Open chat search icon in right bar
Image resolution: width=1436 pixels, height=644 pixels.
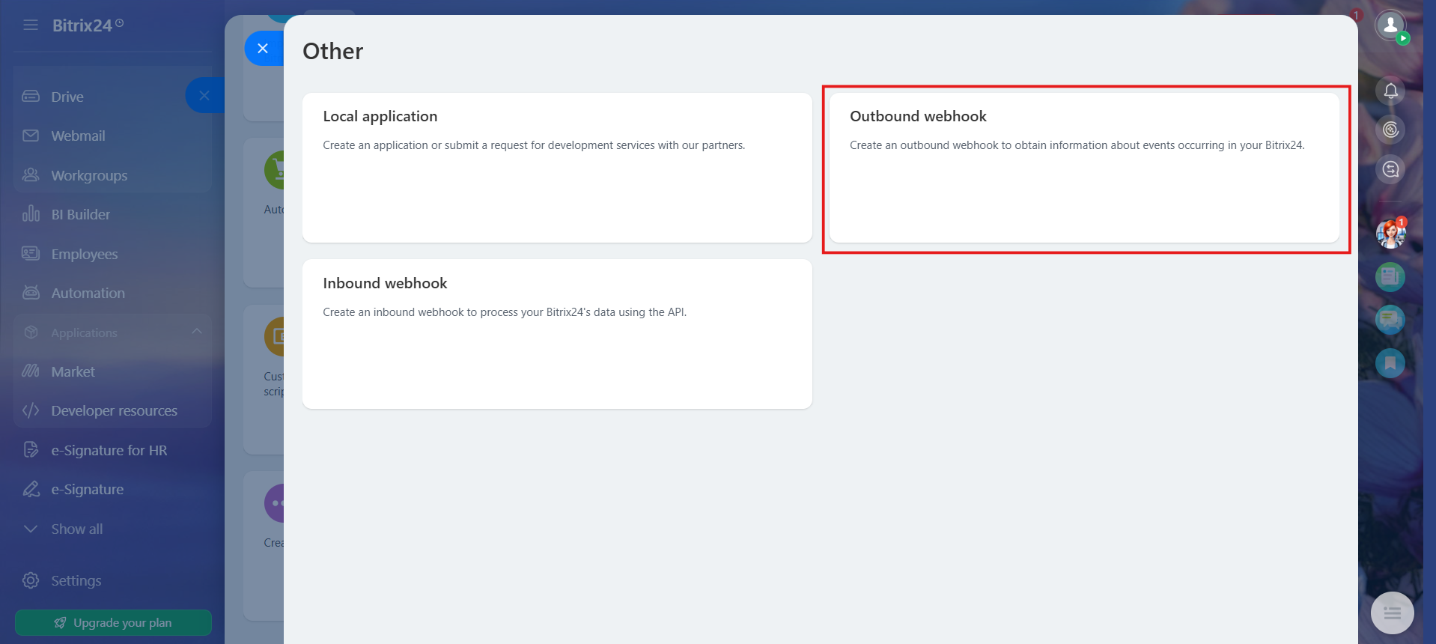point(1390,168)
